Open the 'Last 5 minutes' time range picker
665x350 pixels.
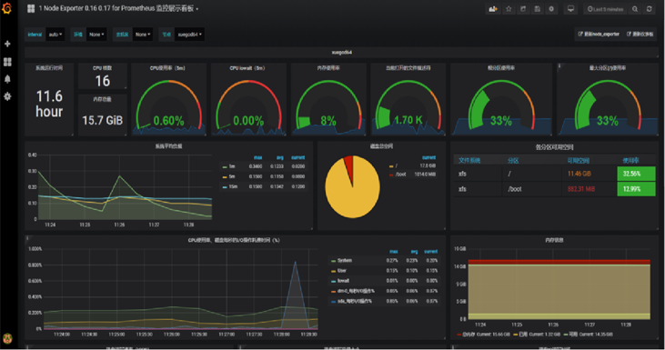click(606, 9)
